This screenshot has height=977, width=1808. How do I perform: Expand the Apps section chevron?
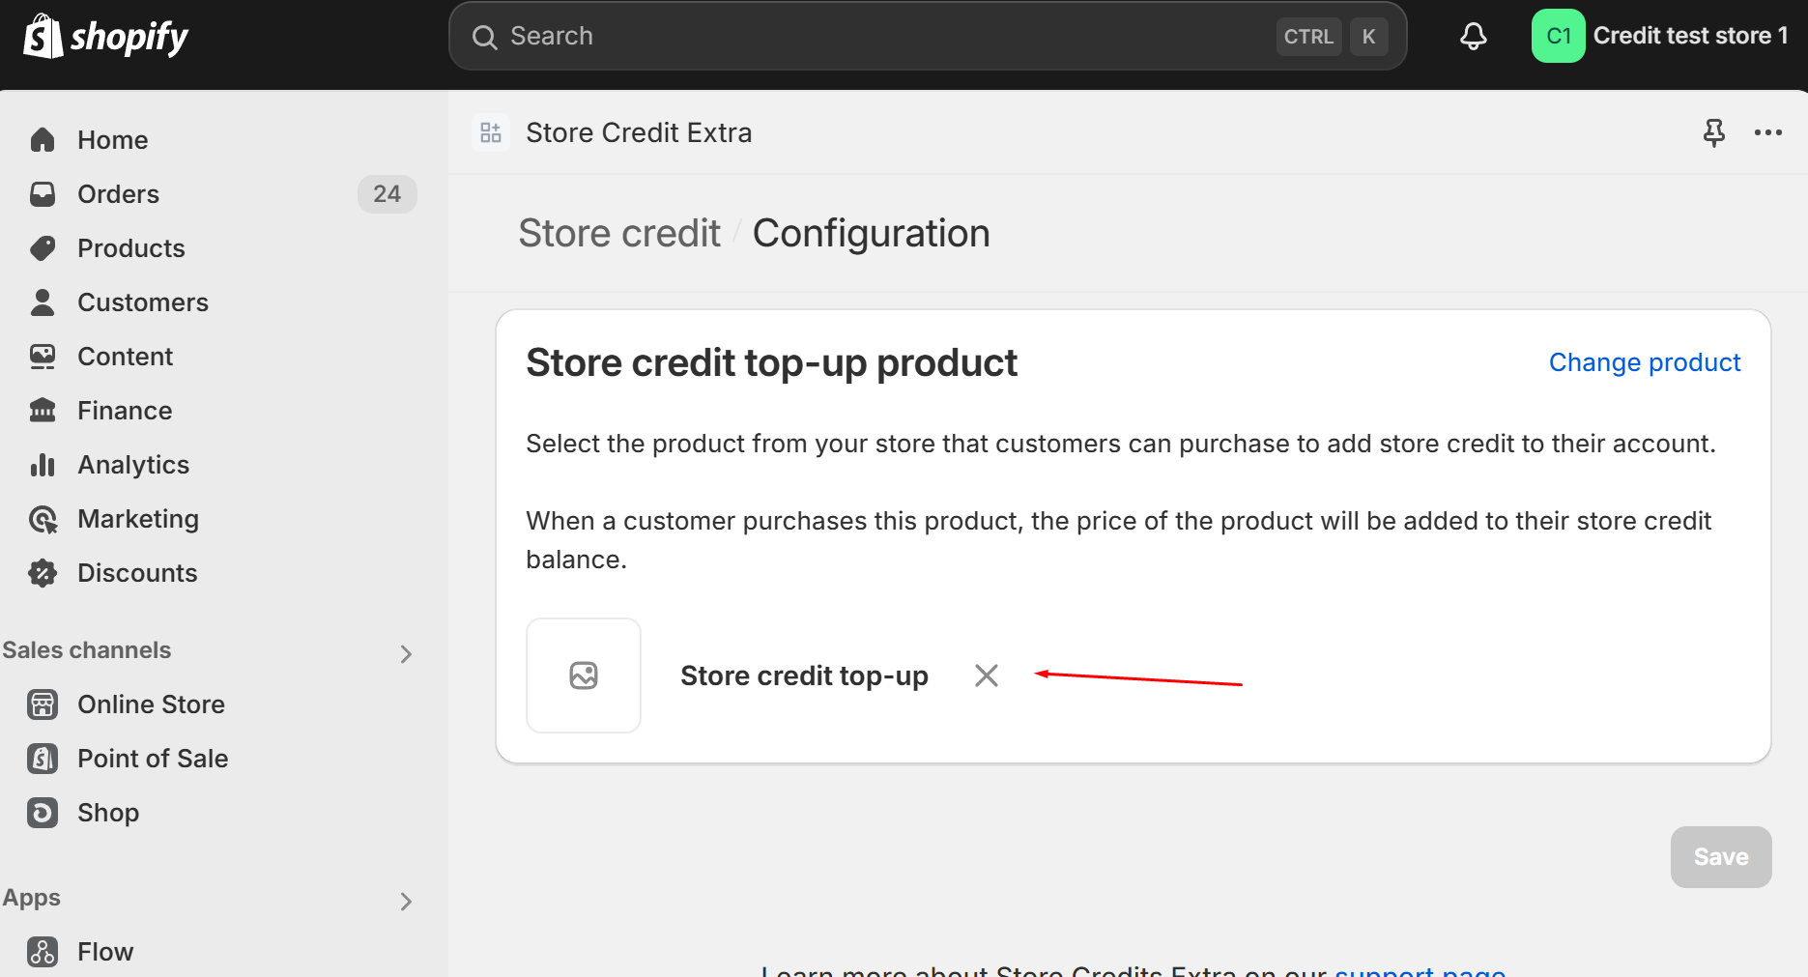pyautogui.click(x=405, y=902)
